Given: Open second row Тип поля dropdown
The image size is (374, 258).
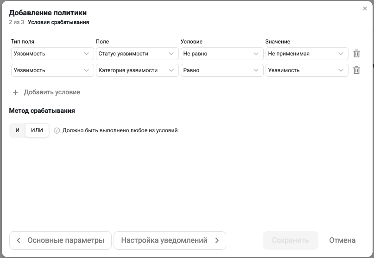Looking at the screenshot, I should tap(51, 70).
